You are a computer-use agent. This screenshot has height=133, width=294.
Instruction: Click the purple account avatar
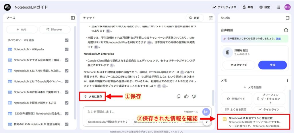tap(287, 7)
